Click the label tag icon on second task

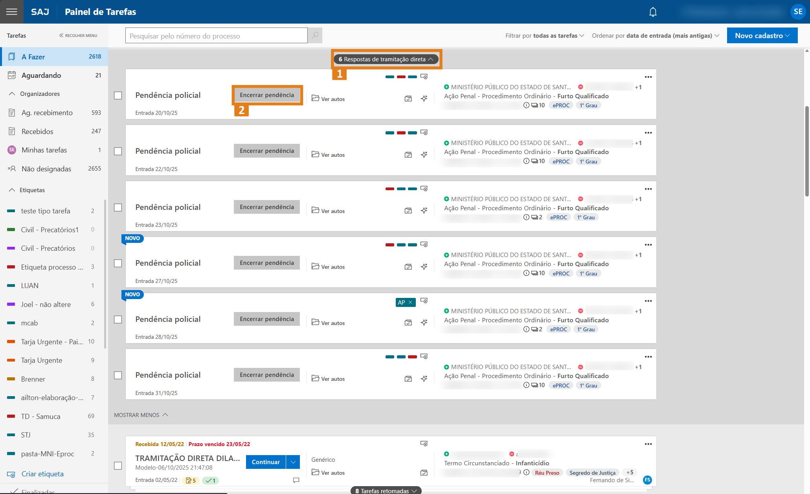click(424, 132)
